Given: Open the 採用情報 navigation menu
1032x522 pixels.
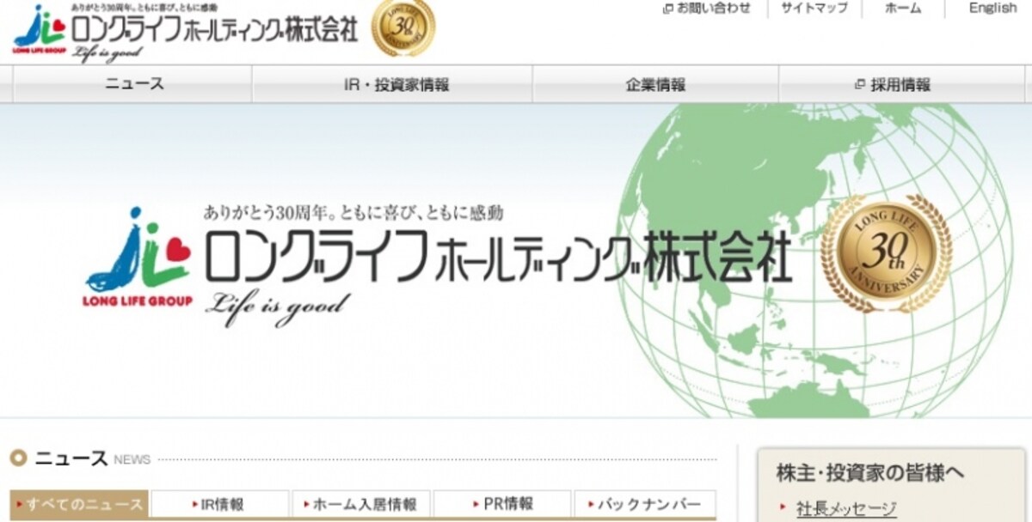Looking at the screenshot, I should 900,85.
